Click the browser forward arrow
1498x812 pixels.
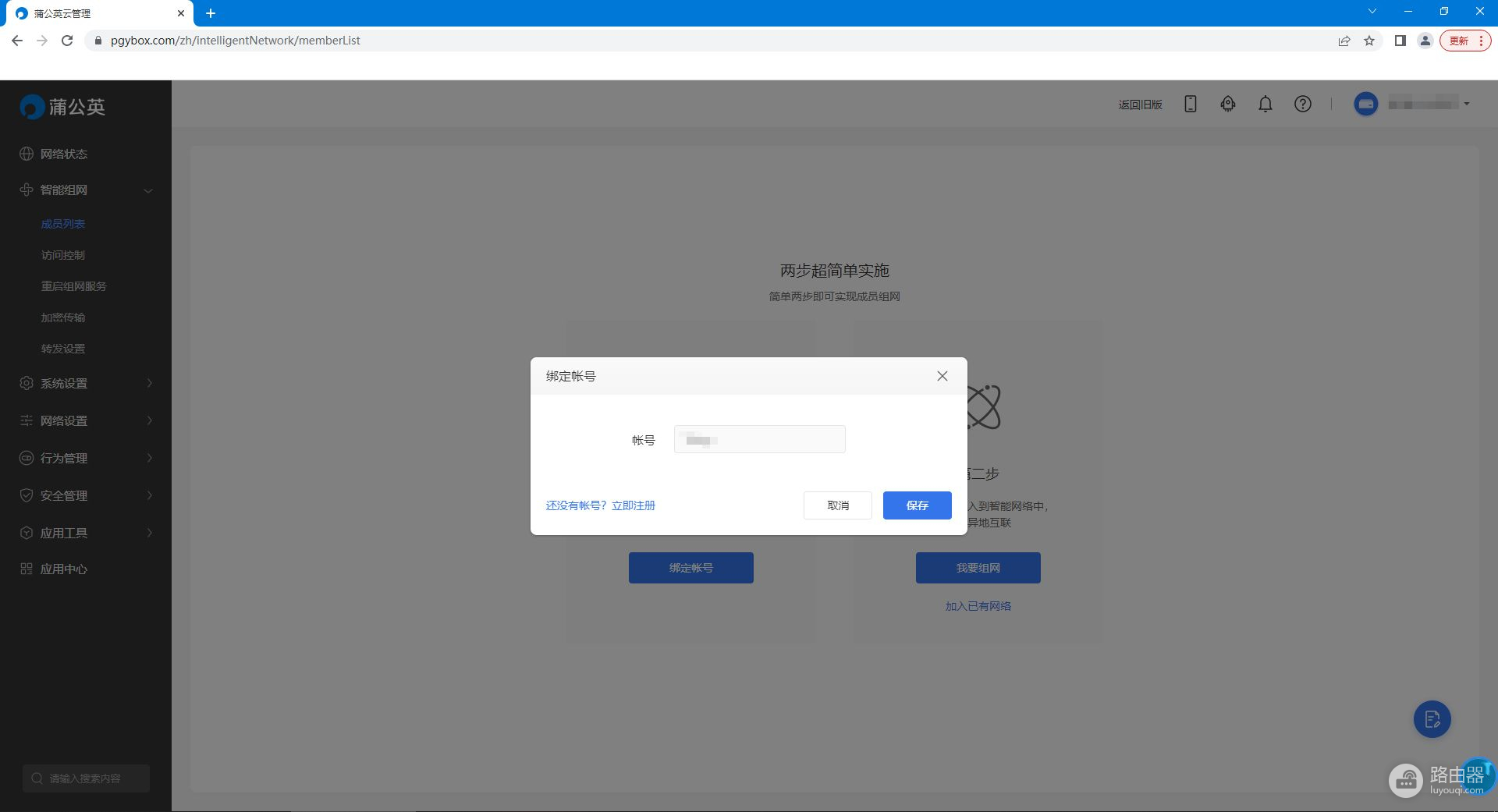click(x=42, y=41)
